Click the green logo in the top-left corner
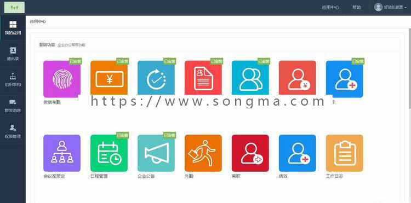 [x=14, y=7]
